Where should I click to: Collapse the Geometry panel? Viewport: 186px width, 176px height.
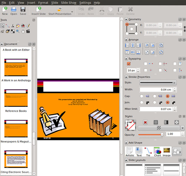126,19
